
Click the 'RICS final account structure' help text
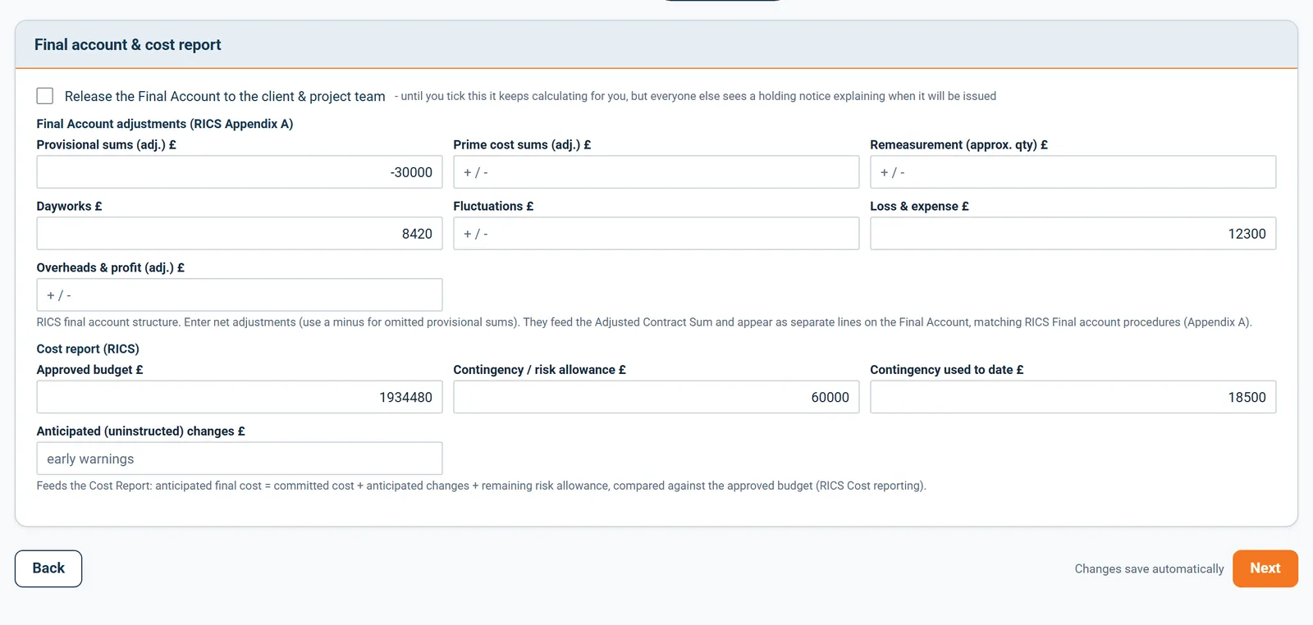tap(644, 322)
